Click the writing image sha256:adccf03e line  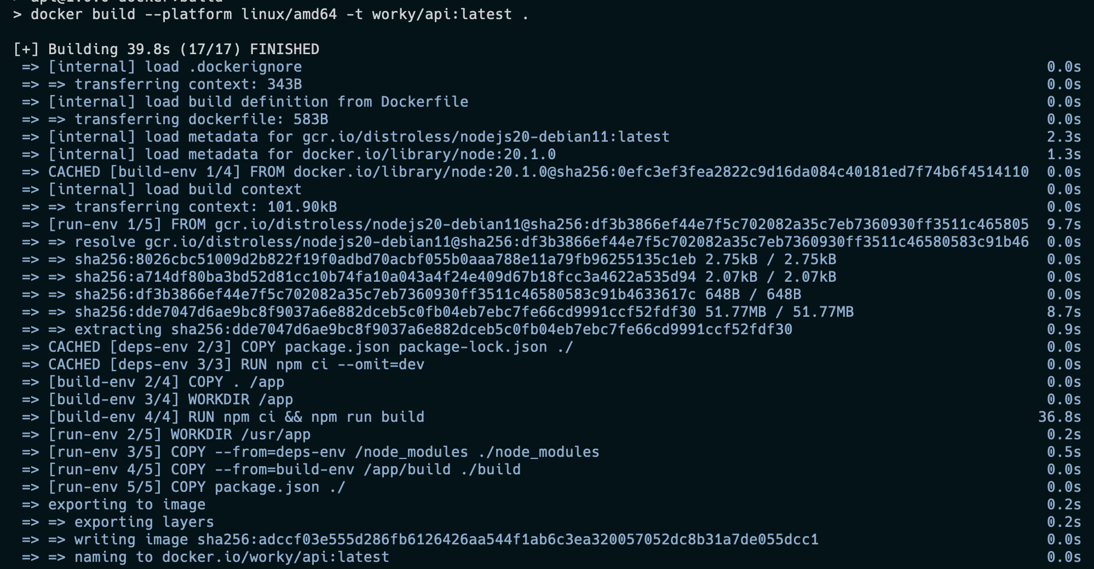(446, 539)
